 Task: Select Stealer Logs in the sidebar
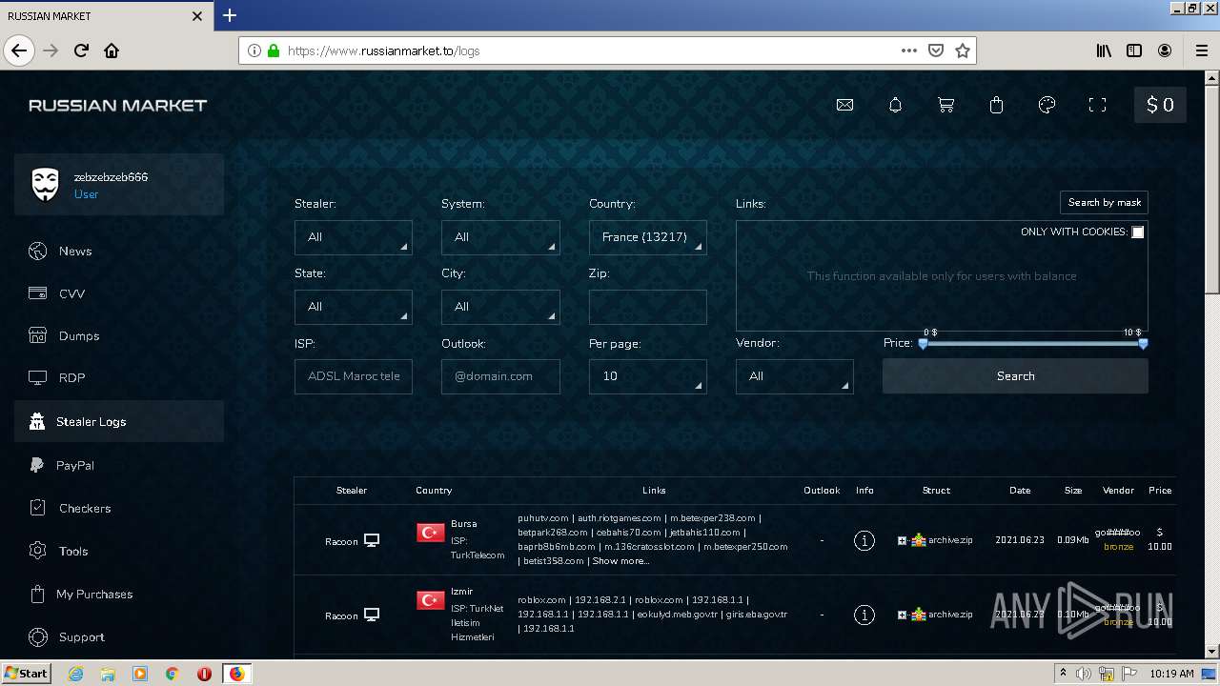coord(119,421)
